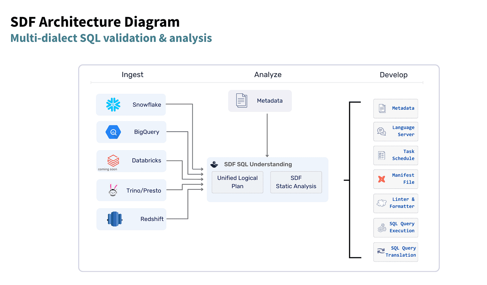The height and width of the screenshot is (285, 487).
Task: Click the 'Manifest File' label
Action: (403, 179)
